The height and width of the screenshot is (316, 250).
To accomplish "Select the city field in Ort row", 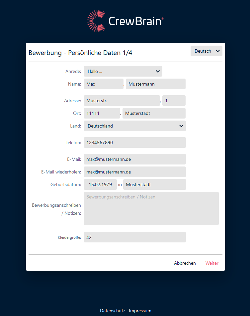I will [x=154, y=113].
